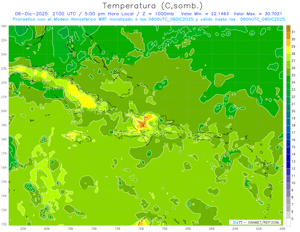The height and width of the screenshot is (232, 300).
Task: Click the "62W" longitude axis label
Action: [x=259, y=229]
